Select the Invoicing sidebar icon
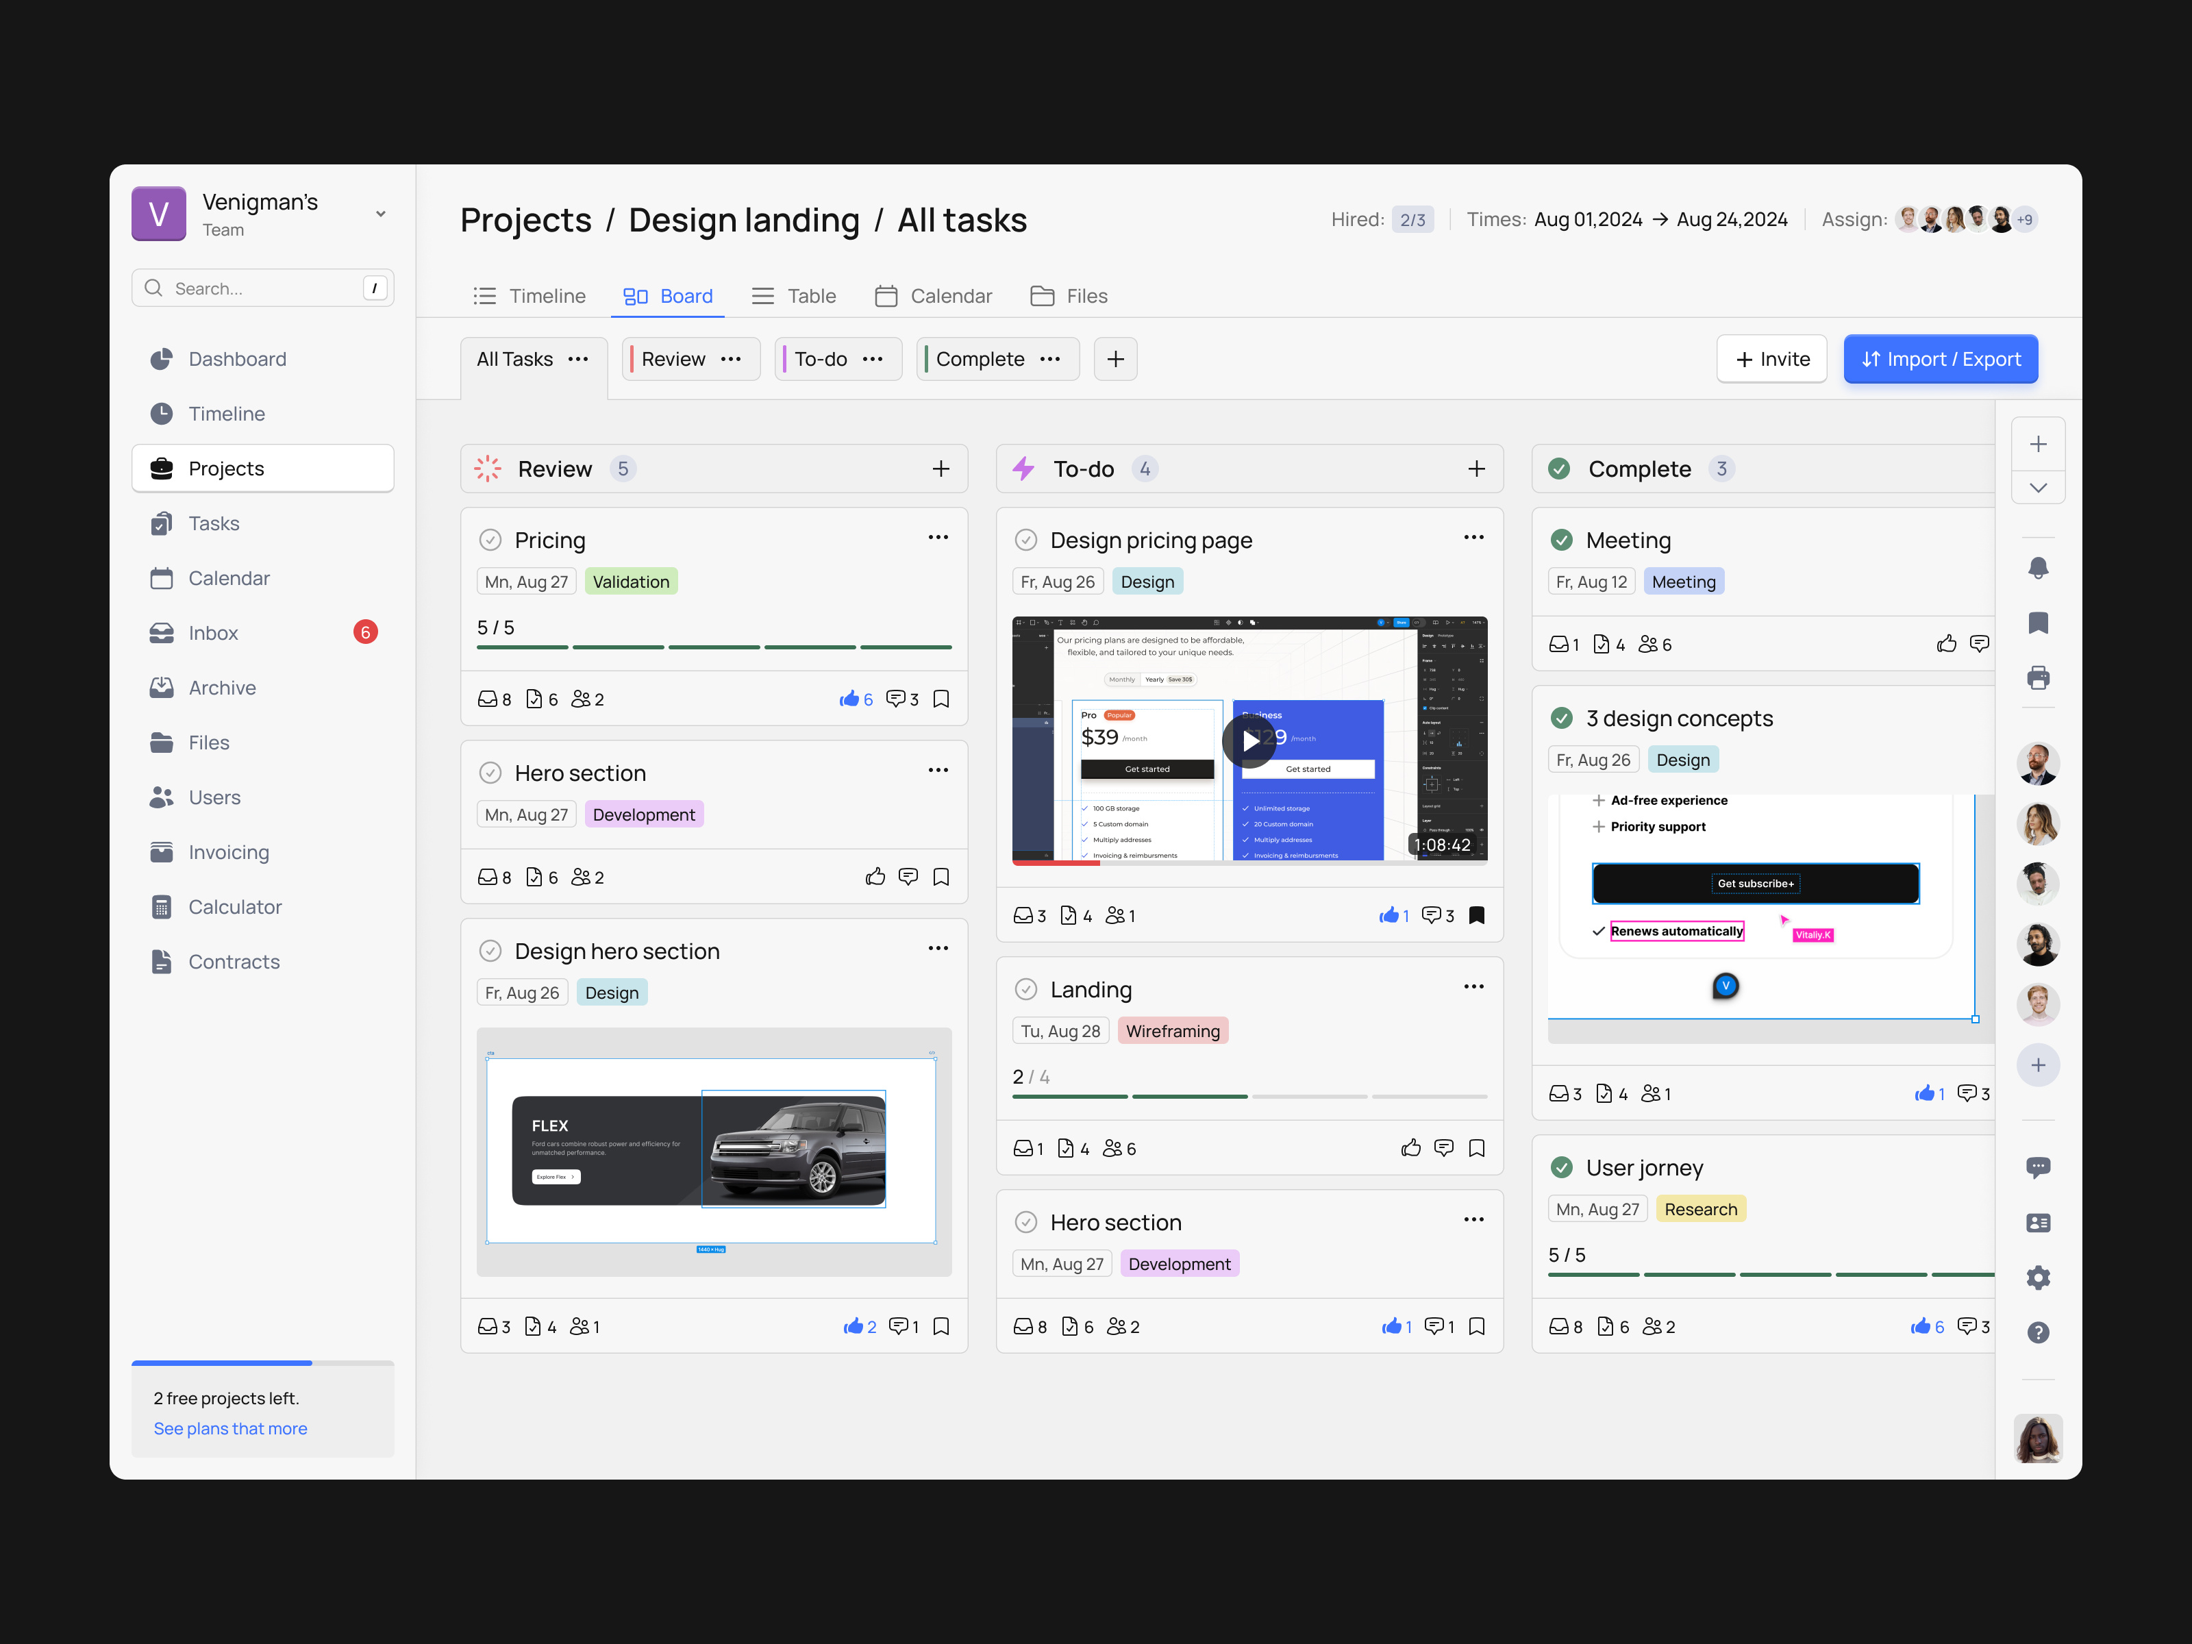Image resolution: width=2192 pixels, height=1644 pixels. pos(162,851)
